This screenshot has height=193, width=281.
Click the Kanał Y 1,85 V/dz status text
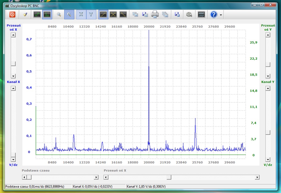pos(146,187)
